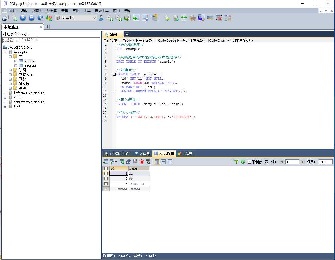Select the root@127.0.0.1 server node

[20, 47]
